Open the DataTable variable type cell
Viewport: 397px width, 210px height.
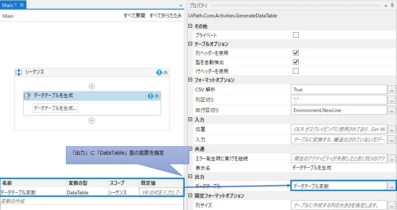87,192
